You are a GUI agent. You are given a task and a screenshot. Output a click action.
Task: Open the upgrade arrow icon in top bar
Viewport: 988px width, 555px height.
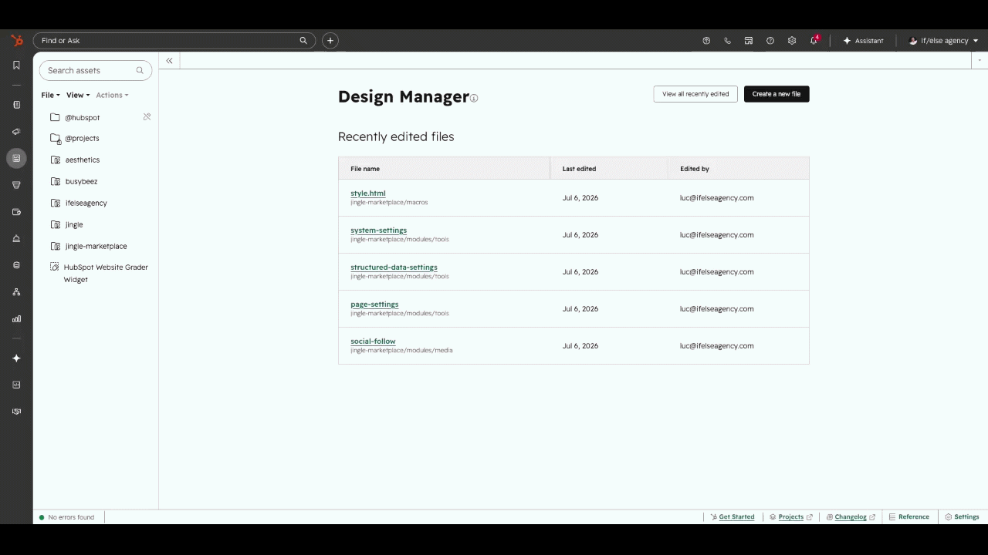706,41
